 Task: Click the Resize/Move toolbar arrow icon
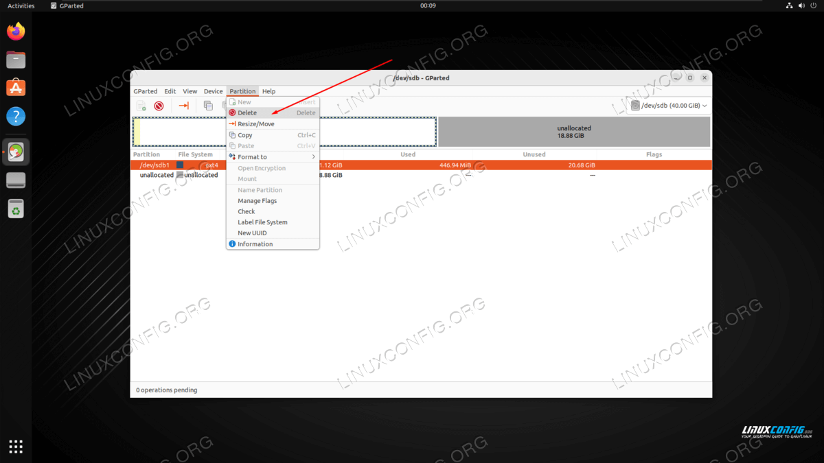(x=183, y=106)
